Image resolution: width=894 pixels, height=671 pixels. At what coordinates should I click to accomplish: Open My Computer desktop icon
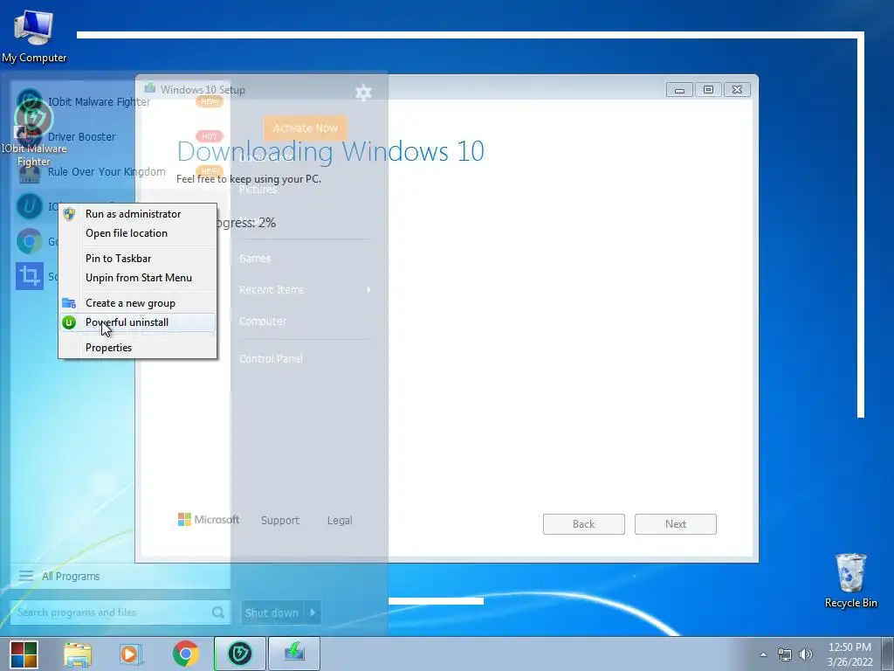tap(34, 36)
